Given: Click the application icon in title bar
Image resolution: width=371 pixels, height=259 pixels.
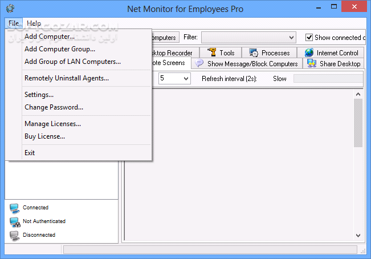Looking at the screenshot, I should click(10, 9).
